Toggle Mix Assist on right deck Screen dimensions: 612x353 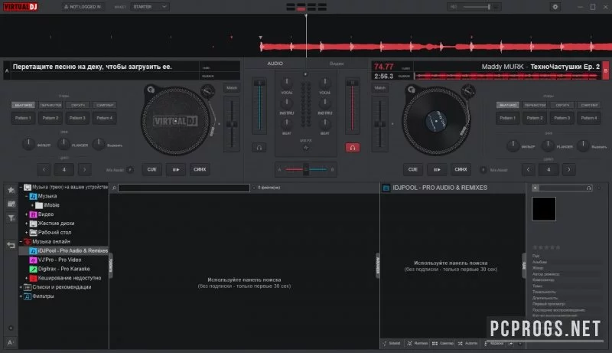pos(483,170)
